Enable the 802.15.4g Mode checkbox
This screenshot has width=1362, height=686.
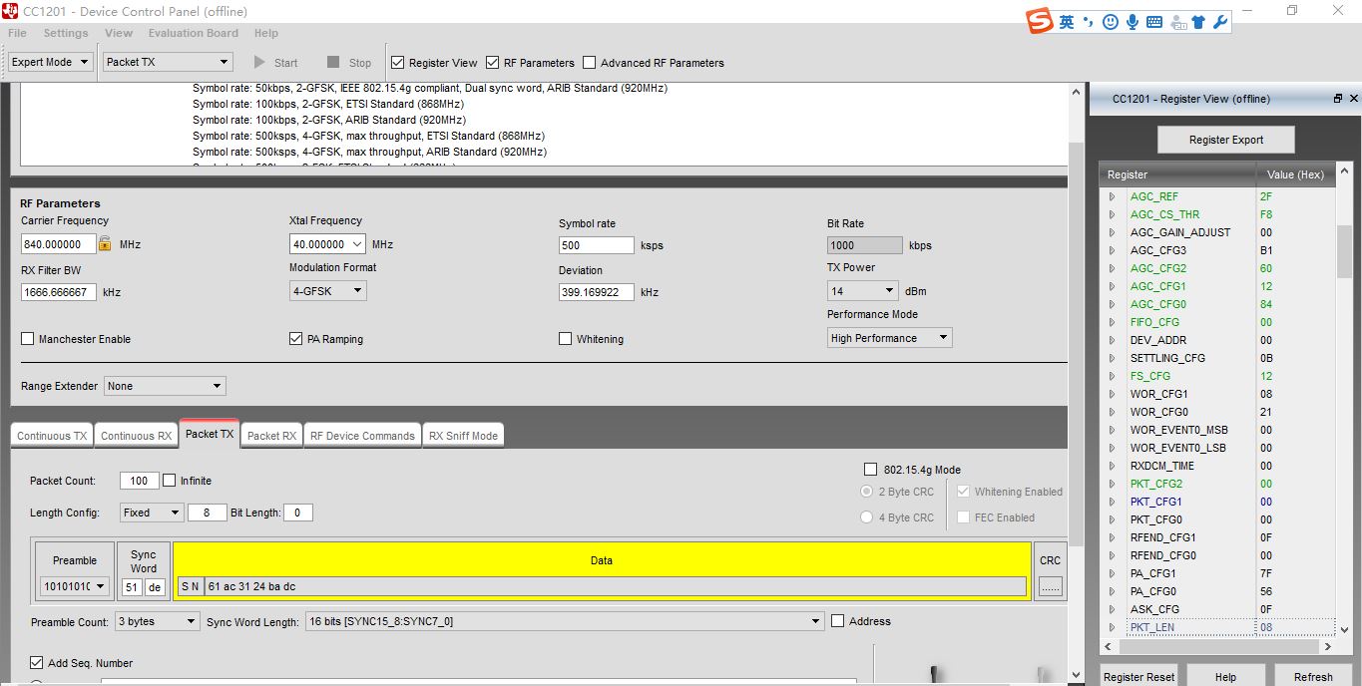click(870, 470)
